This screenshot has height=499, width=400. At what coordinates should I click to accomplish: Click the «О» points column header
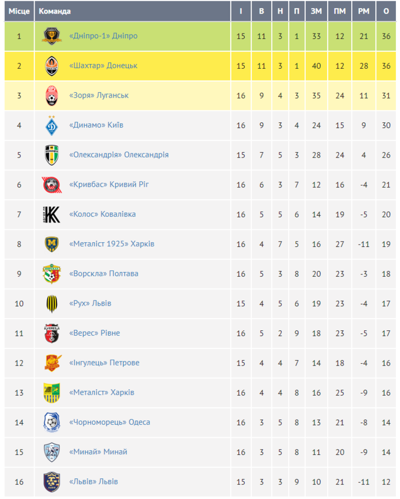pos(386,11)
